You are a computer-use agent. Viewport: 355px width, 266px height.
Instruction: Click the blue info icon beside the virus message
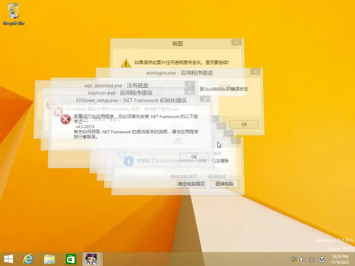click(x=128, y=161)
